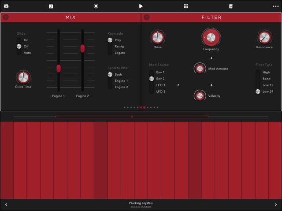The width and height of the screenshot is (282, 211).
Task: Set Glide to Auto
Action: pos(27,53)
